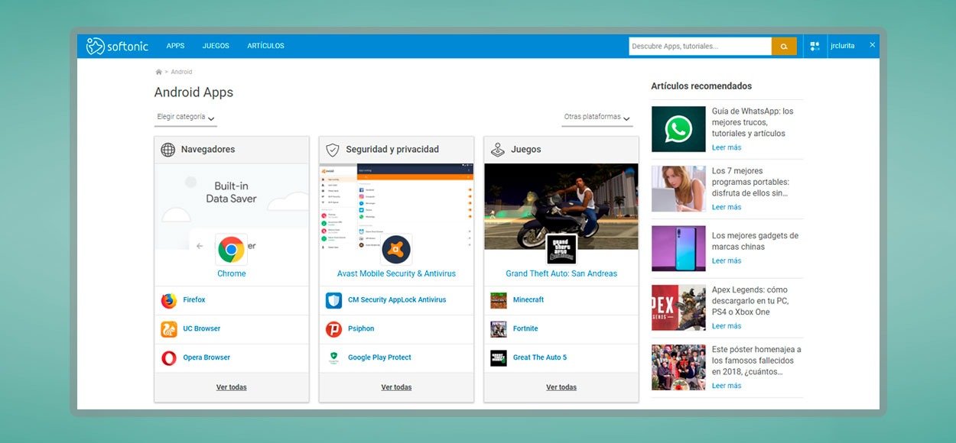Open the Fortnite game link
Viewport: 956px width, 443px height.
click(x=525, y=329)
